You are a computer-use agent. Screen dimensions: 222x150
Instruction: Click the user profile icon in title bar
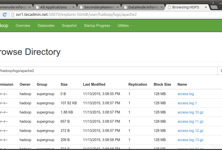pyautogui.click(x=213, y=3)
